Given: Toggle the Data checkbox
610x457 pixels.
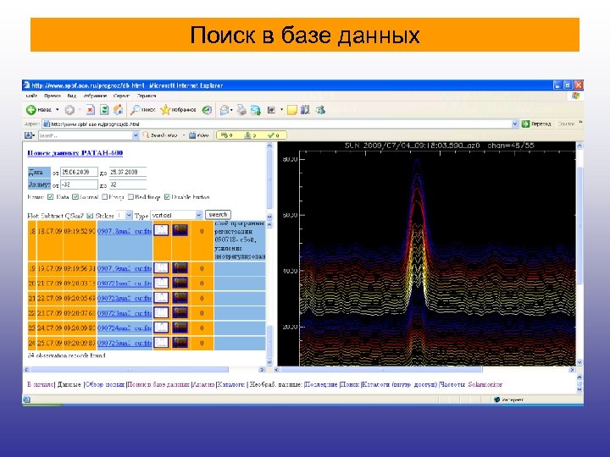Looking at the screenshot, I should coord(50,197).
